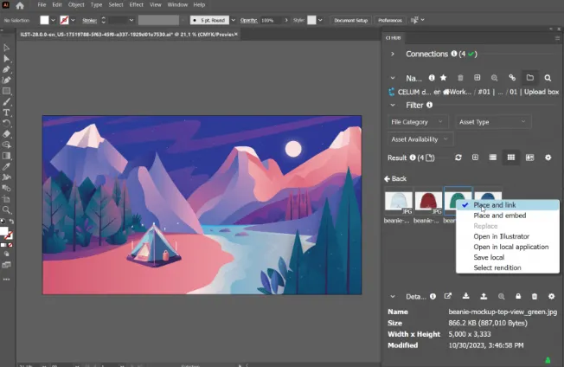Choose Select rendition from context menu
564x367 pixels.
(508, 267)
